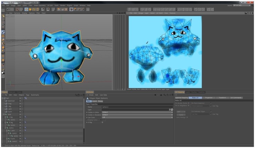Screen dimensions: 255x148
Task: Click the highlighted cube render icon
Action: coord(71,9)
